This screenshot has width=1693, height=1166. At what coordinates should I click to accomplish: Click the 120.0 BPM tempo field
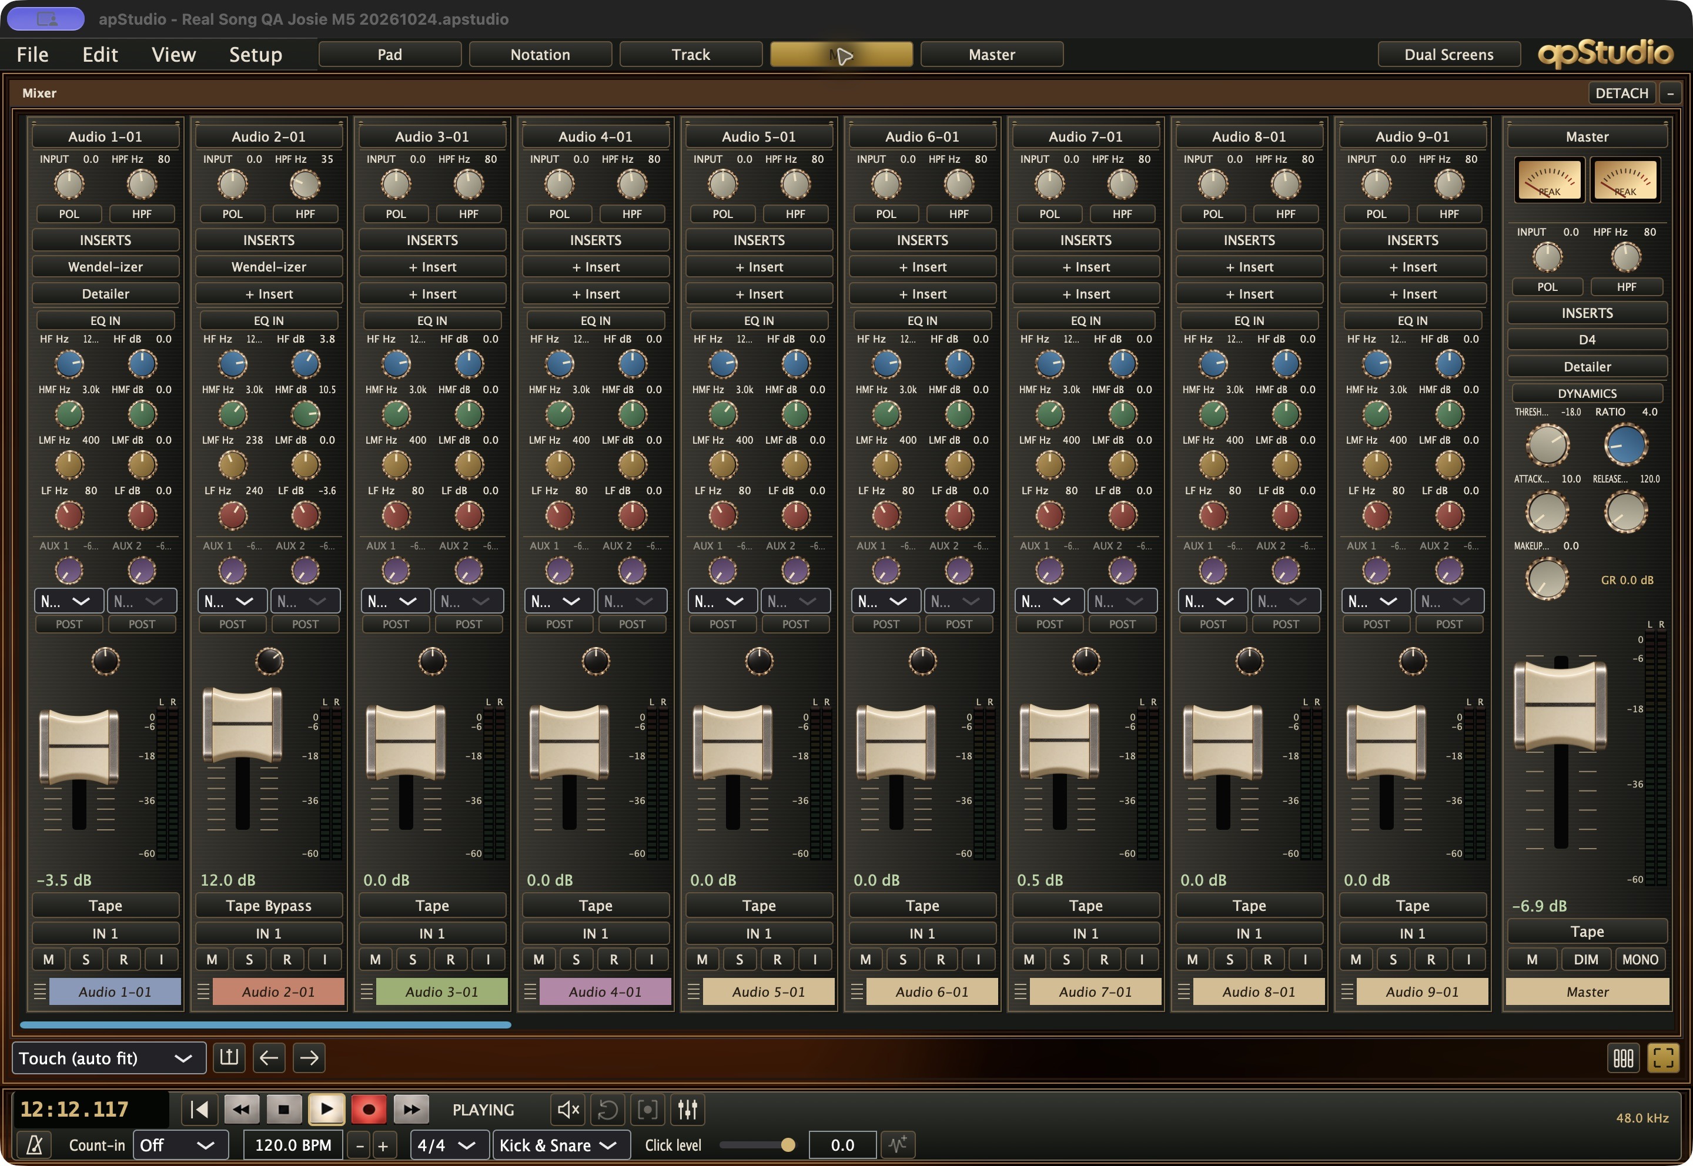point(293,1145)
